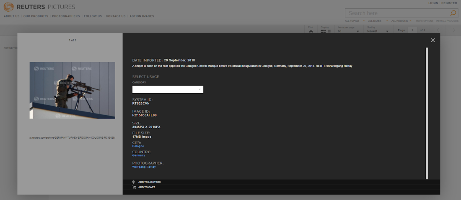This screenshot has height=200, width=461.
Task: Click the Login link
Action: point(433,3)
